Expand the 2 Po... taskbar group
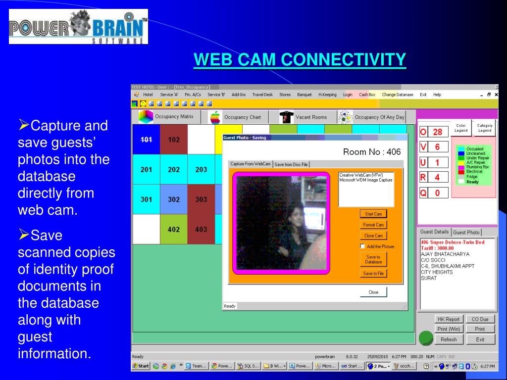The height and width of the screenshot is (380, 507). tap(378, 366)
